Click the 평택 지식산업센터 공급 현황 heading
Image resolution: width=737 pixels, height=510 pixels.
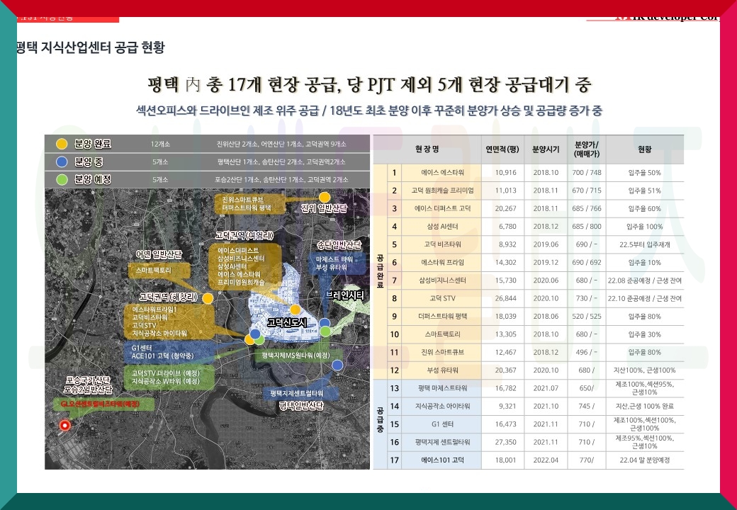coord(91,47)
